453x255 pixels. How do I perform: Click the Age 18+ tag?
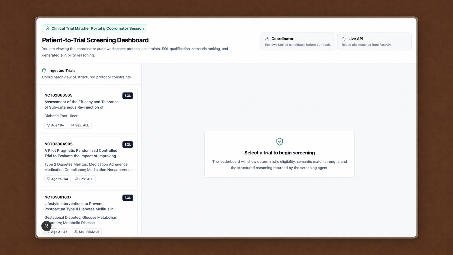pos(55,125)
